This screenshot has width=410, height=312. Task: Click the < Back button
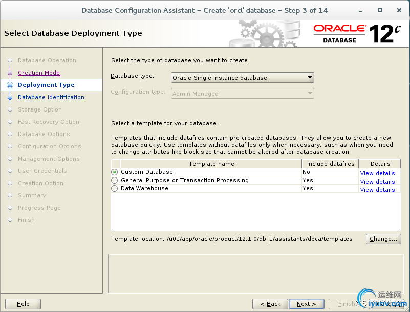[270, 304]
